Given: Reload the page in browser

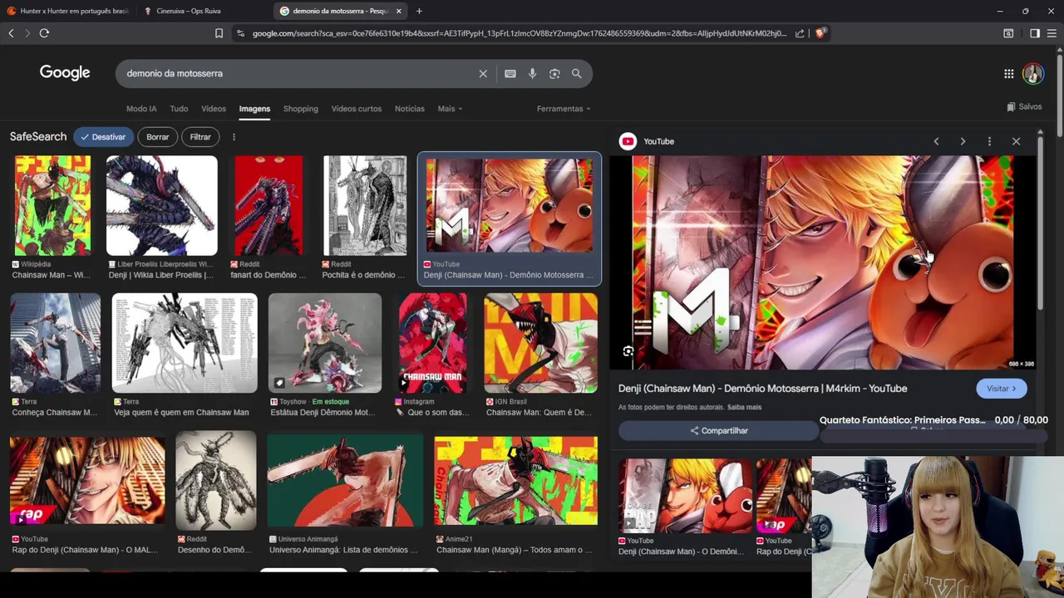Looking at the screenshot, I should coord(44,33).
